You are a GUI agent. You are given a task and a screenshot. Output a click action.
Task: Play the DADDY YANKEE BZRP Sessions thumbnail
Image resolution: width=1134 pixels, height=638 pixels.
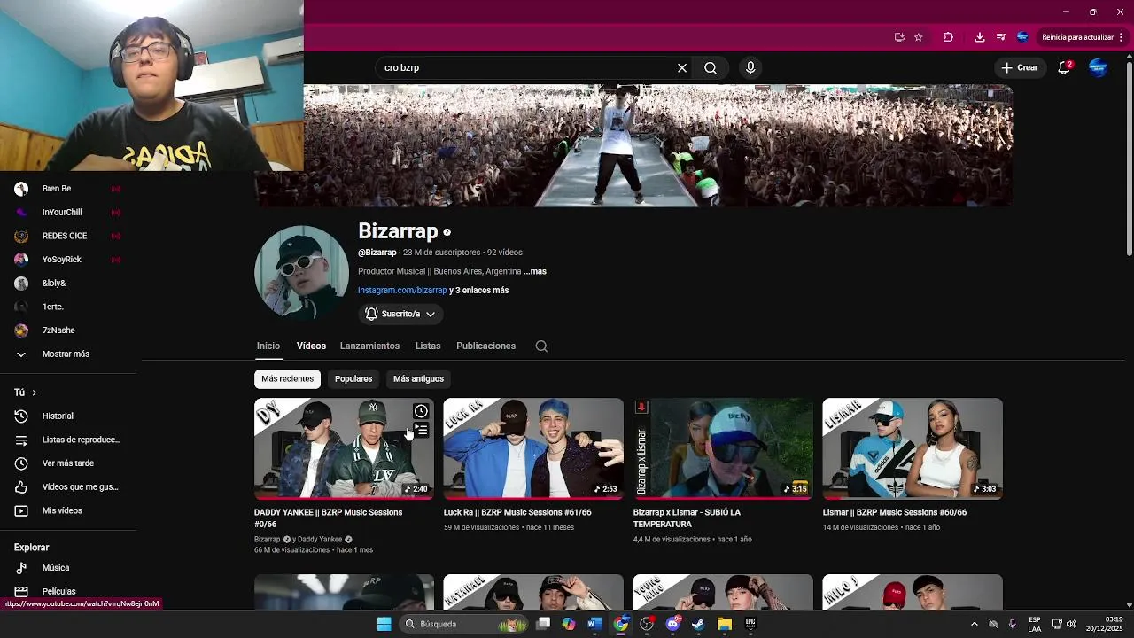(x=344, y=448)
